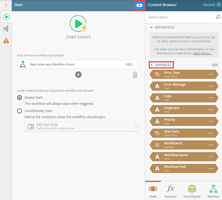
Task: Switch to the Functions tab
Action: click(x=170, y=191)
